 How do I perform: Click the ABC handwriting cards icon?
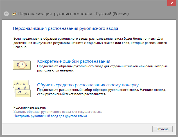(x=22, y=88)
